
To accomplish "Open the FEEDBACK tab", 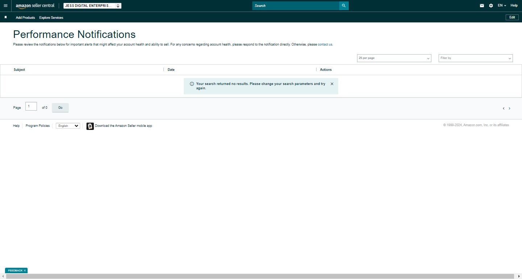I will [x=15, y=270].
